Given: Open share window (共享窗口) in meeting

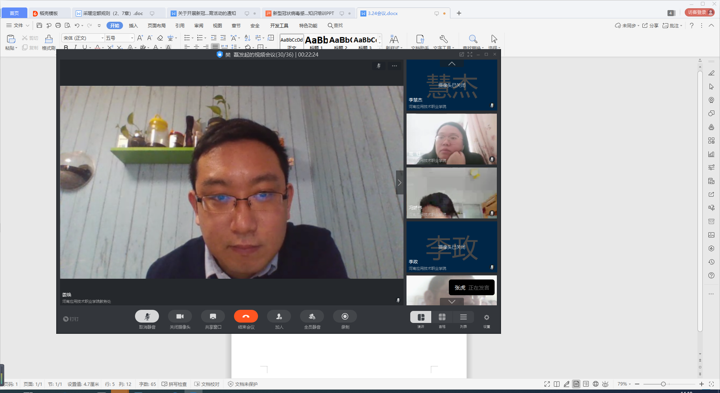Looking at the screenshot, I should 213,317.
